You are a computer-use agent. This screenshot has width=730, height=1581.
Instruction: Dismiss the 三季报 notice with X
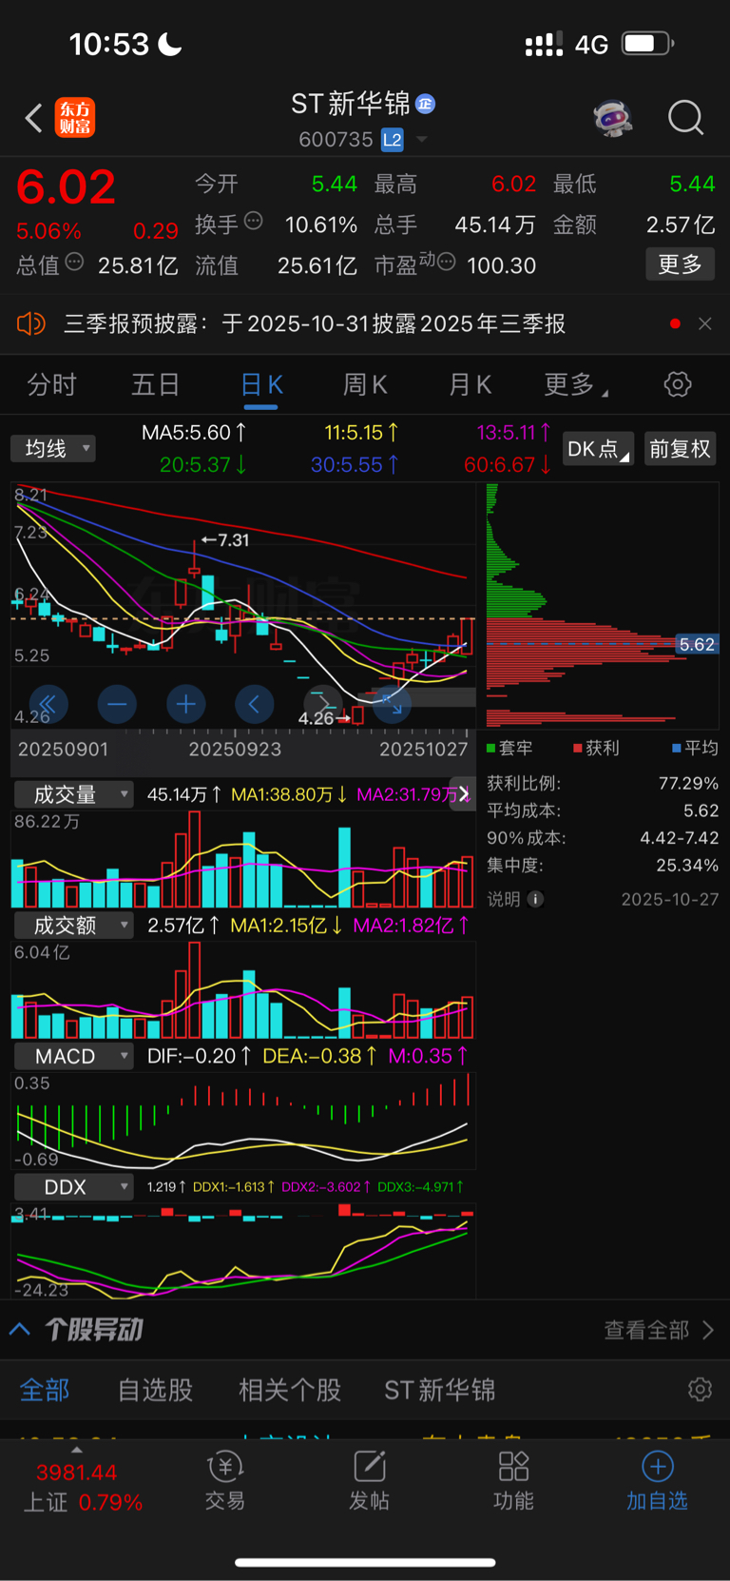[704, 323]
